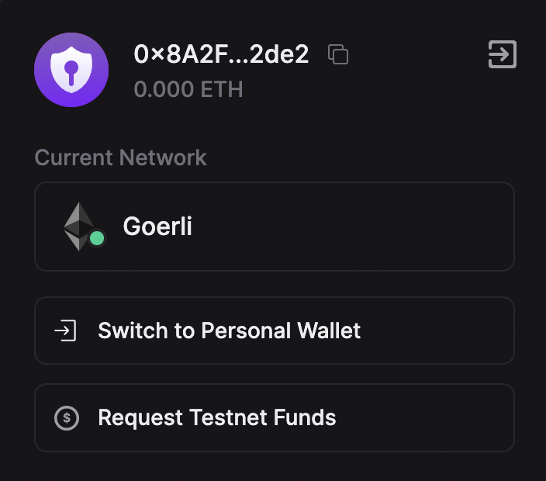The width and height of the screenshot is (546, 481).
Task: Click the 0.000 ETH balance
Action: 188,89
